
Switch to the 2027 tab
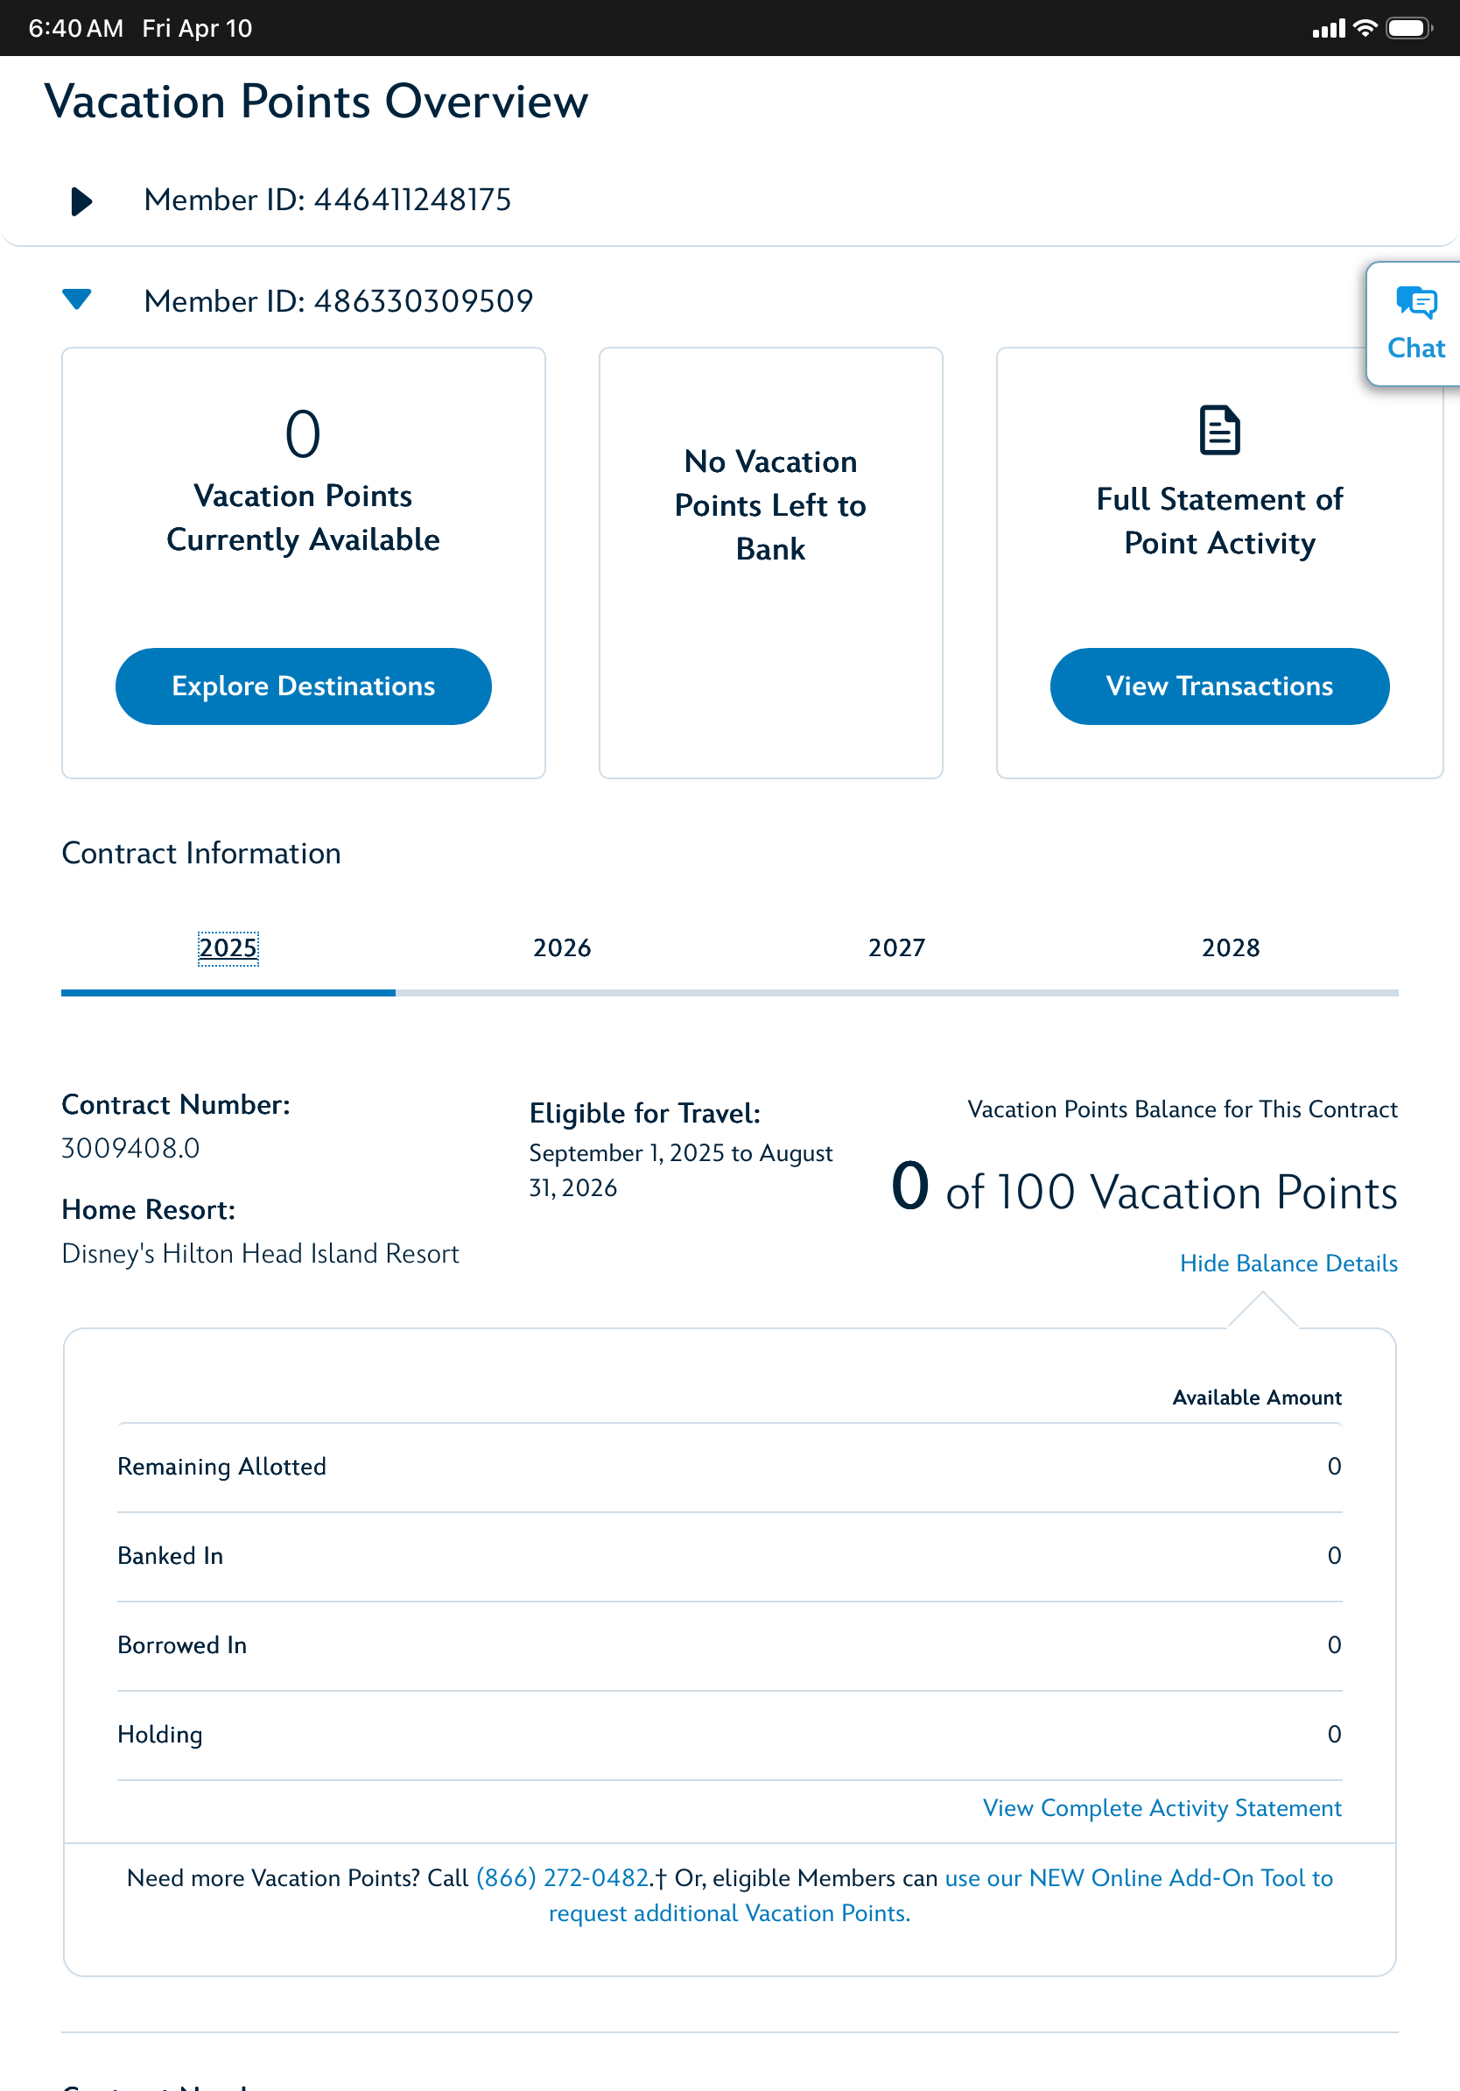pos(896,948)
